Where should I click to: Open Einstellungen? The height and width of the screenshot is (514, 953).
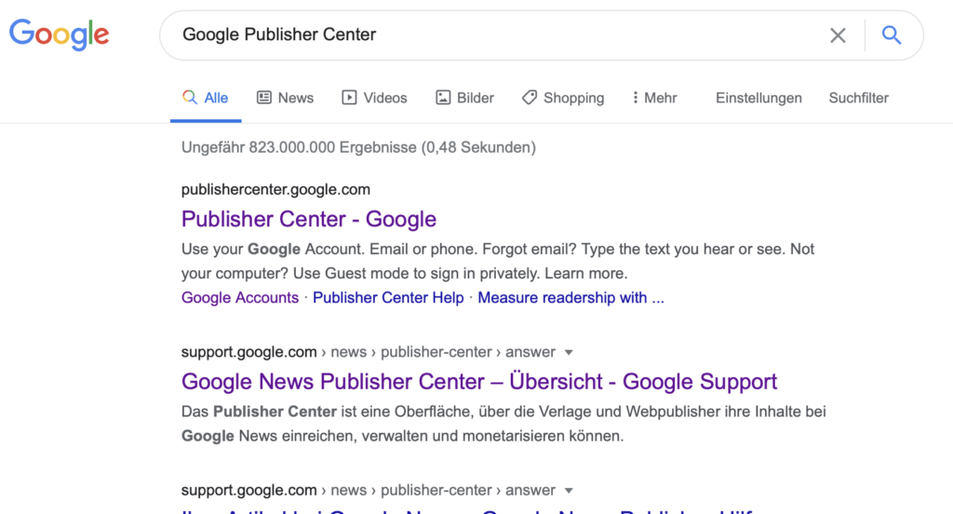758,98
